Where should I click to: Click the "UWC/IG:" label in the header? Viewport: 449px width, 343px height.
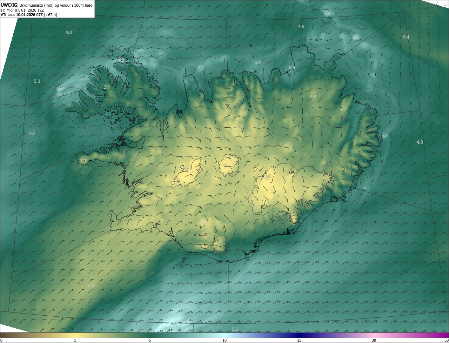(x=9, y=5)
